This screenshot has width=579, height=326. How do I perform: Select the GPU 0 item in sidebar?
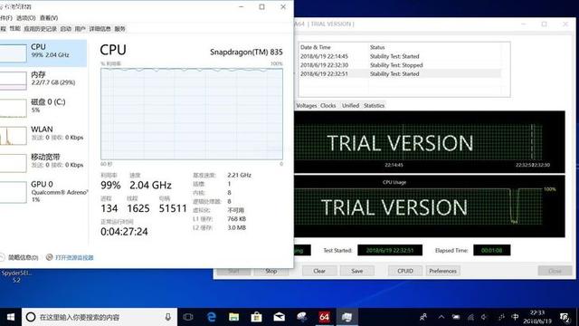point(43,191)
